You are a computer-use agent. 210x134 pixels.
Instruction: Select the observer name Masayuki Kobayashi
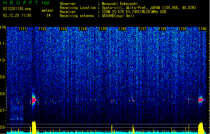coord(120,4)
